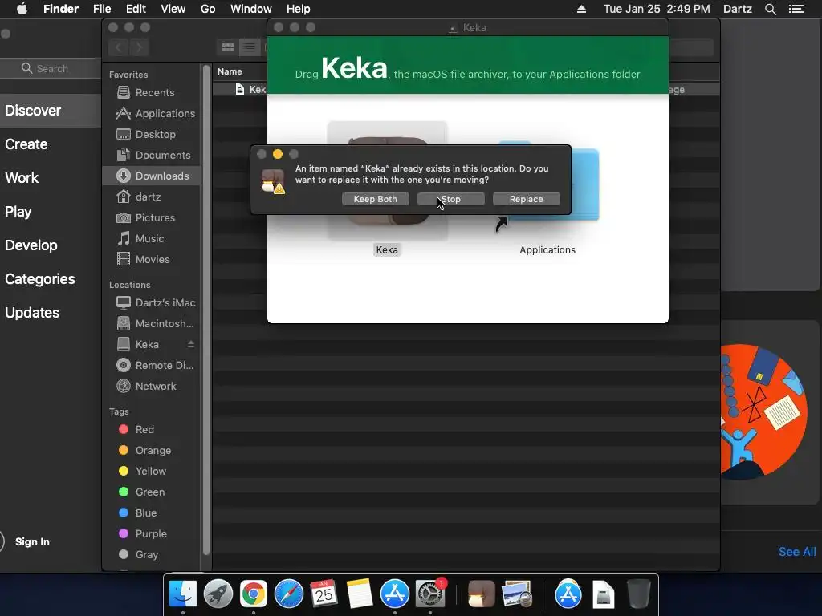The image size is (822, 616).
Task: Select Downloads in Finder sidebar
Action: 151,176
